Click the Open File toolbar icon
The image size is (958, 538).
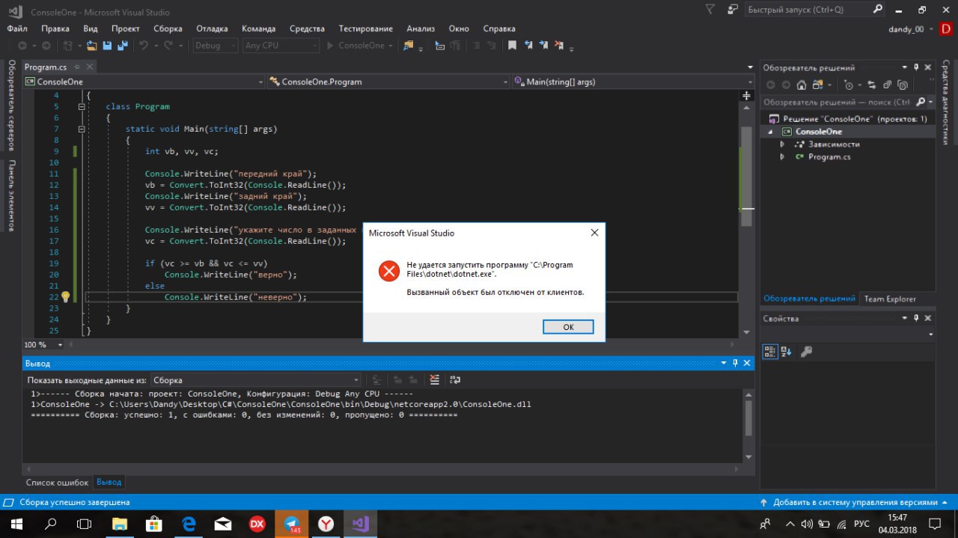(92, 46)
